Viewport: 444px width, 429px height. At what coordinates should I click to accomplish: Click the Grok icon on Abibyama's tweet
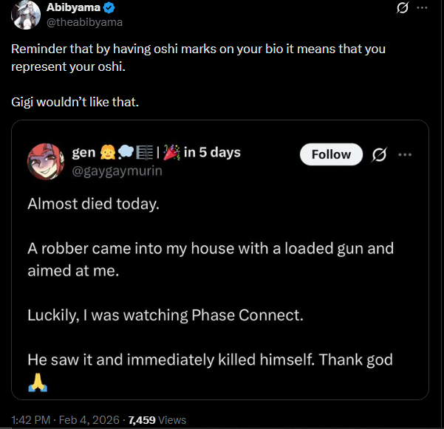pos(403,8)
